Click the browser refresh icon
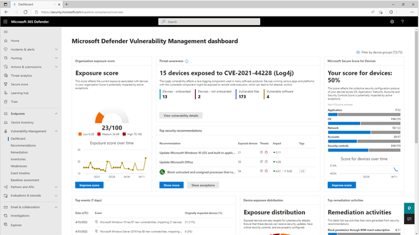 coord(25,12)
